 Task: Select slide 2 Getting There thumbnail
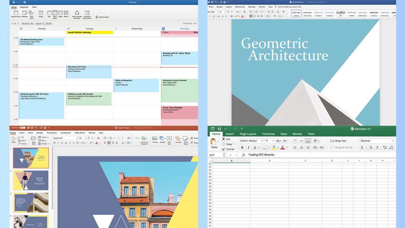click(x=31, y=180)
